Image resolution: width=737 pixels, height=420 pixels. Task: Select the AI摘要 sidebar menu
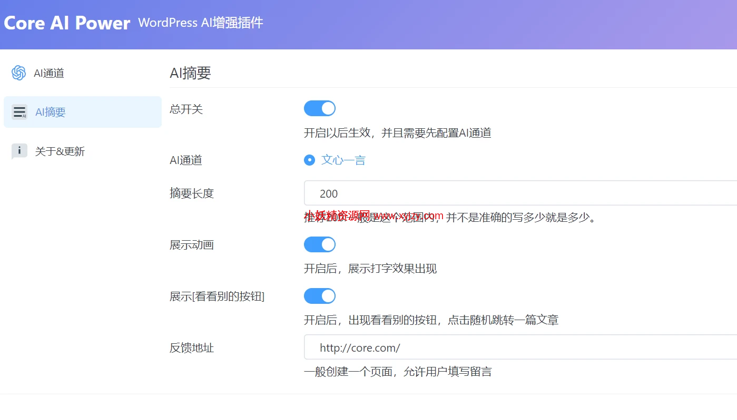[x=83, y=112]
